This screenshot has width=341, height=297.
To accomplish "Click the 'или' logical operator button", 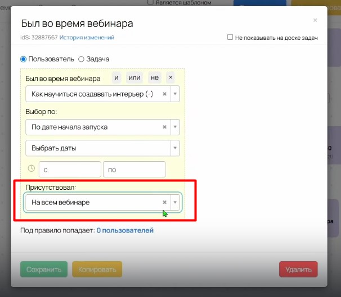I will pos(135,78).
